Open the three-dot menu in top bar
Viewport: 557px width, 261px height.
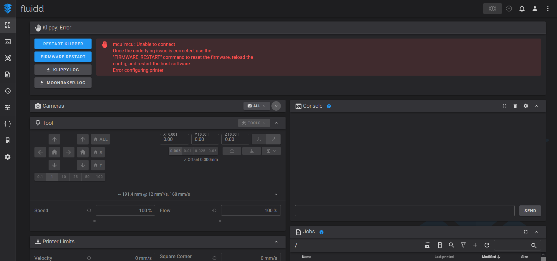(x=548, y=9)
